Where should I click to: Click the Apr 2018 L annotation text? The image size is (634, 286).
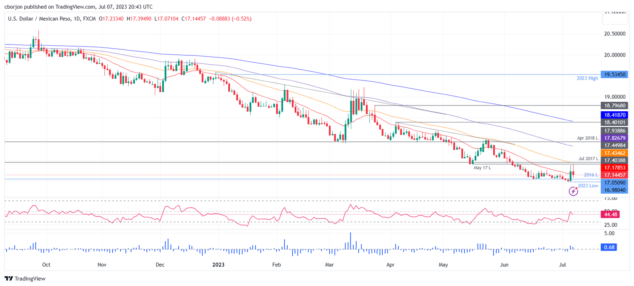(x=587, y=138)
